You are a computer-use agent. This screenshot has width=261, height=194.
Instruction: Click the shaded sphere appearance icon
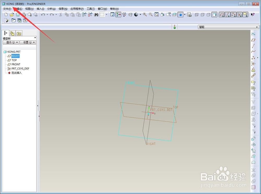pos(136,15)
